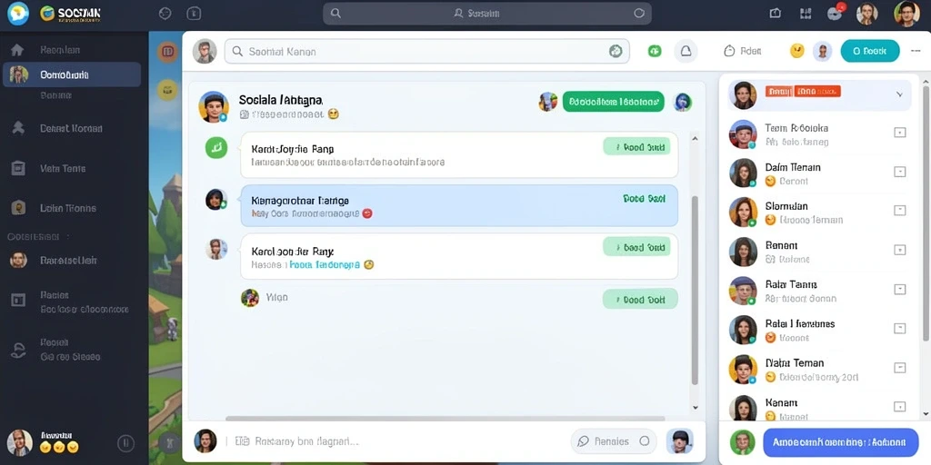The height and width of the screenshot is (465, 931).
Task: Open the three-dot more menu in header
Action: tap(916, 51)
